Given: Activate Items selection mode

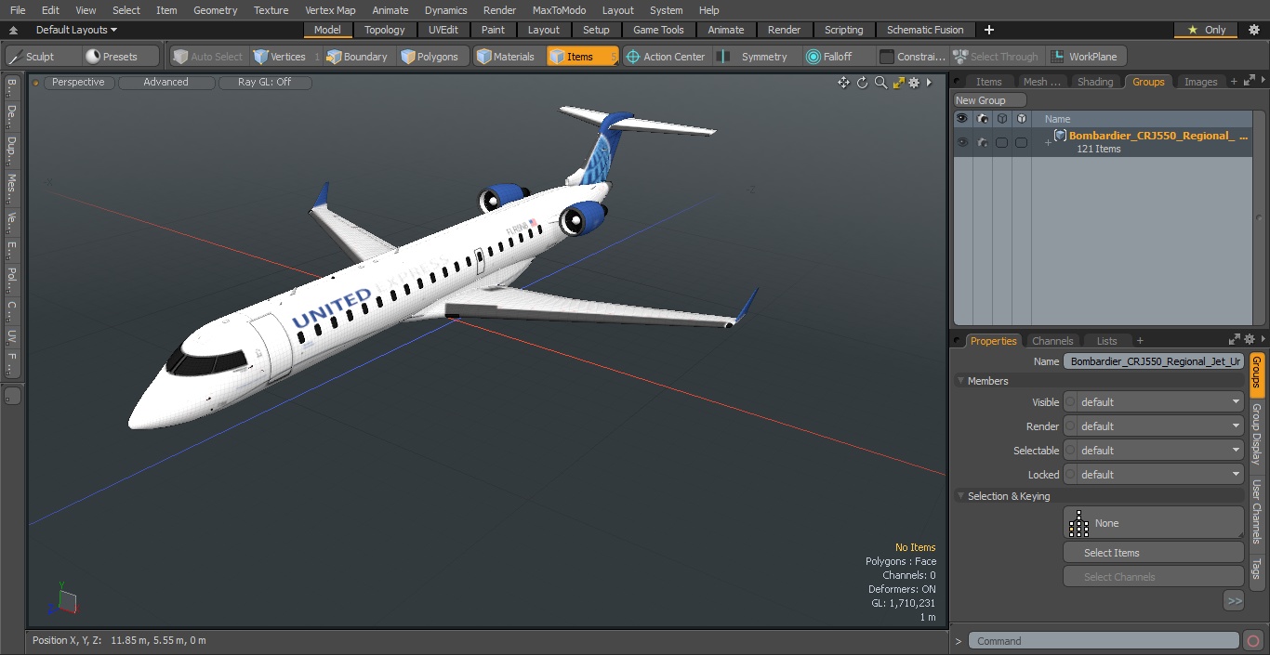Looking at the screenshot, I should coord(582,57).
